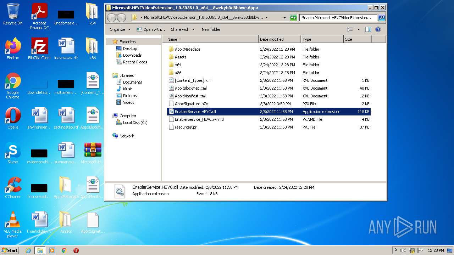Image resolution: width=454 pixels, height=255 pixels.
Task: Select the Assets folder on desktop
Action: coord(66,222)
